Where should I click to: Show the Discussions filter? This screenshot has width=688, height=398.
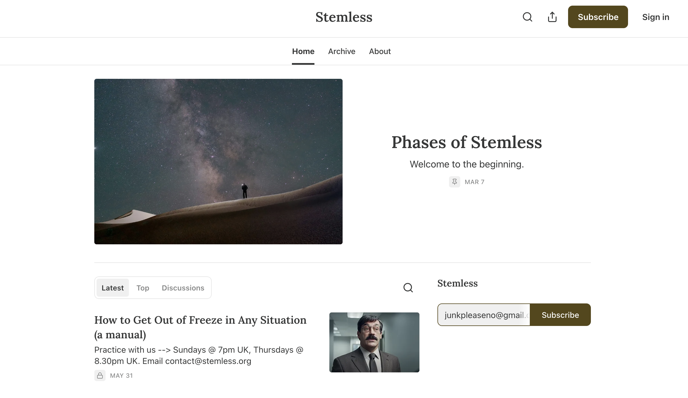[183, 288]
